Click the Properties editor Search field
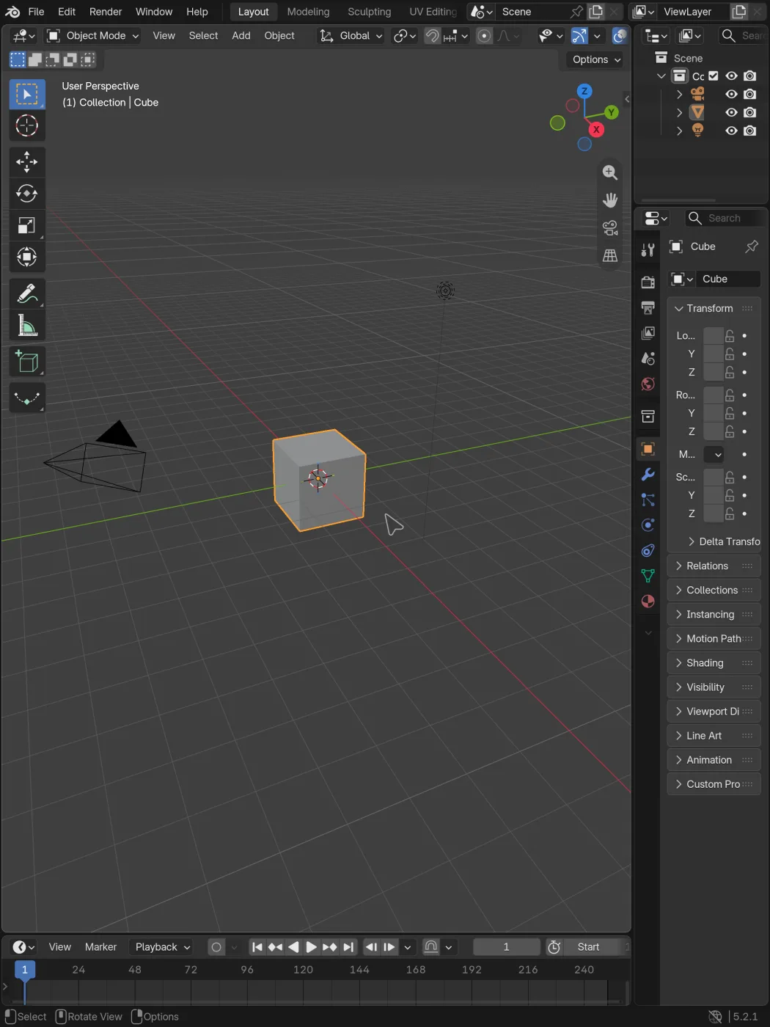This screenshot has height=1027, width=770. 723,219
